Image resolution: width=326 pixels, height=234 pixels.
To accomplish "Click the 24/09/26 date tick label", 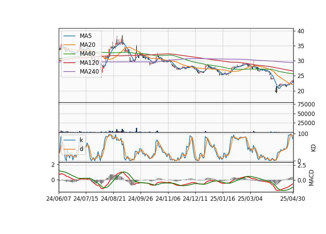I will 140,199.
